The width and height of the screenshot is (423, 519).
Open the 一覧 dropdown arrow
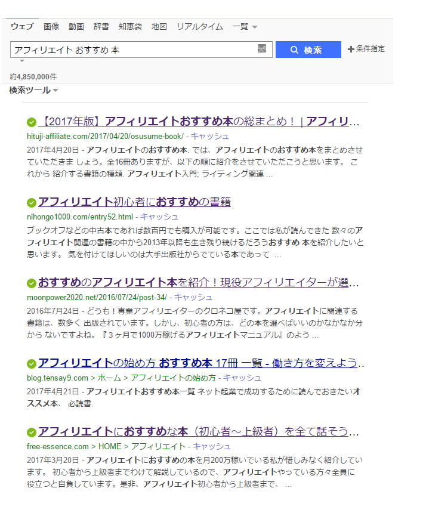point(255,27)
